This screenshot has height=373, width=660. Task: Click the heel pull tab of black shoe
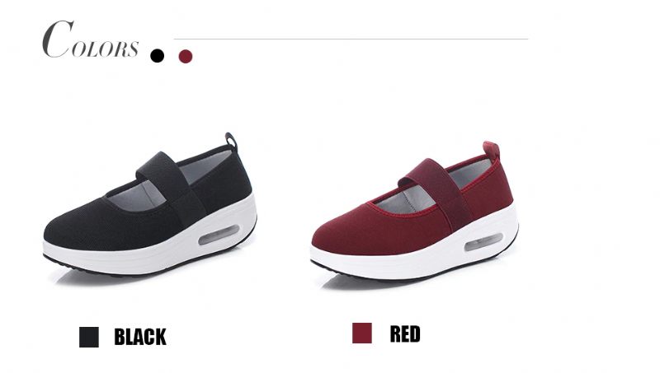click(231, 141)
